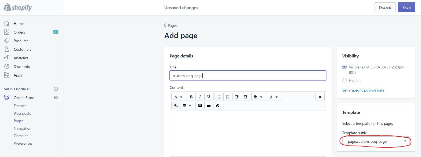Toggle italic formatting in editor
421x157 pixels.
coord(200,97)
